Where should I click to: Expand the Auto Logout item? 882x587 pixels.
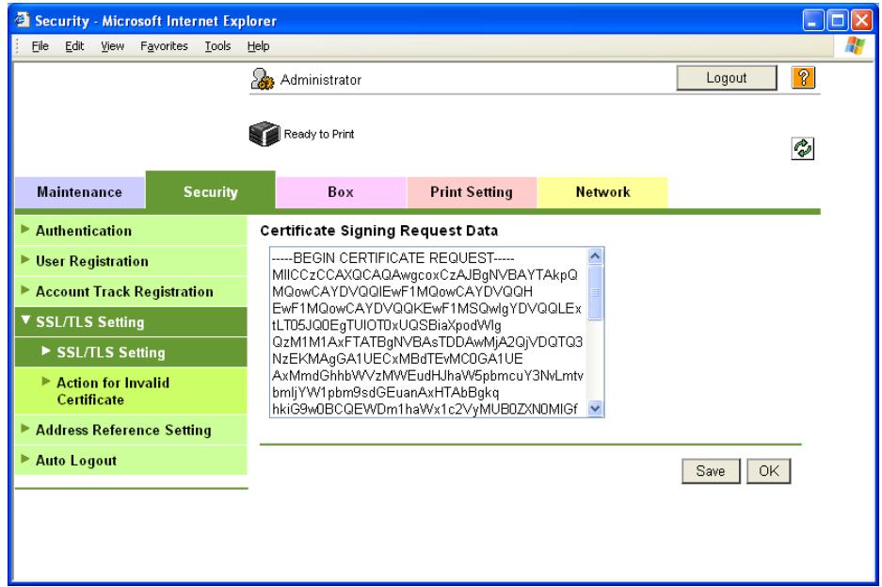click(x=131, y=461)
